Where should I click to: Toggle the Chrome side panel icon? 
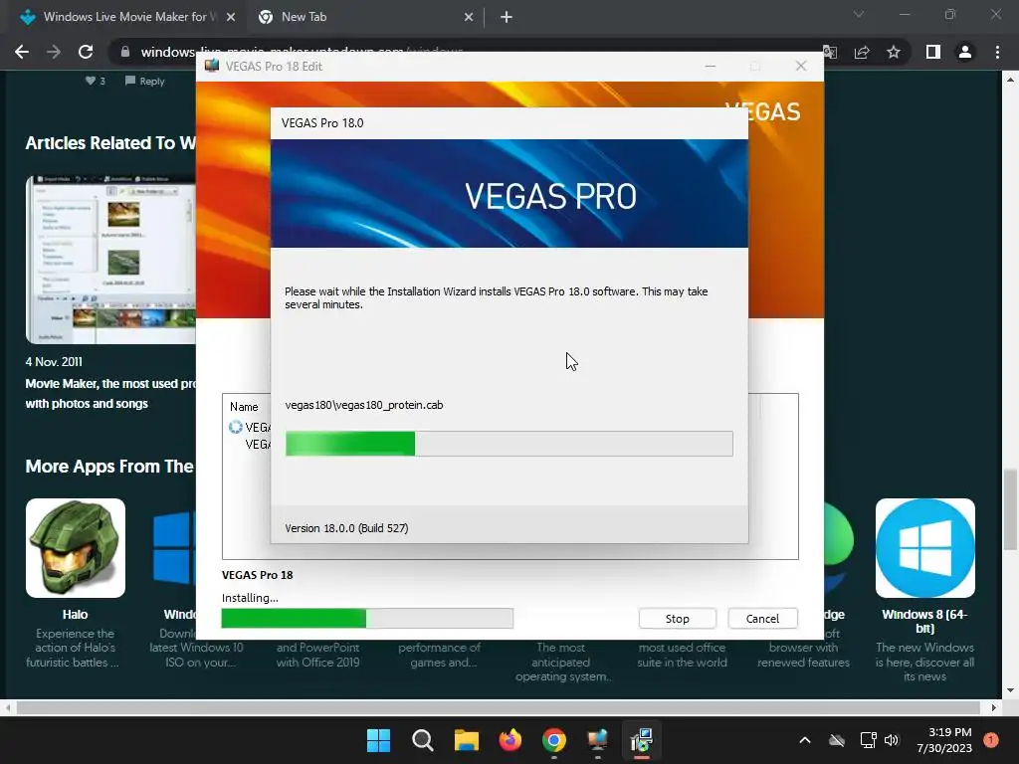click(933, 52)
